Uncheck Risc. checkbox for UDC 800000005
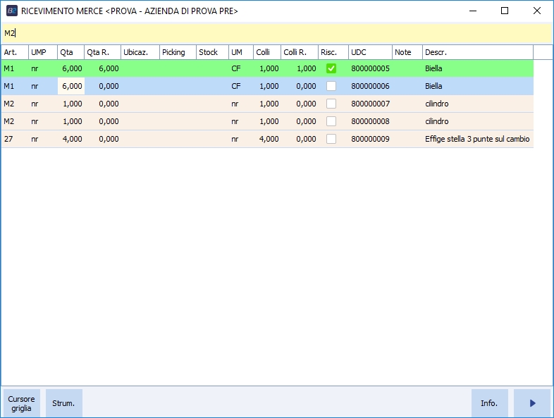 pyautogui.click(x=331, y=68)
